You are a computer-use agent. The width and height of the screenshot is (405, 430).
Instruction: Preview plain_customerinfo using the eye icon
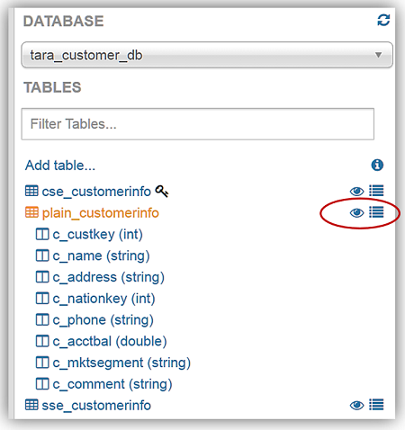(356, 213)
